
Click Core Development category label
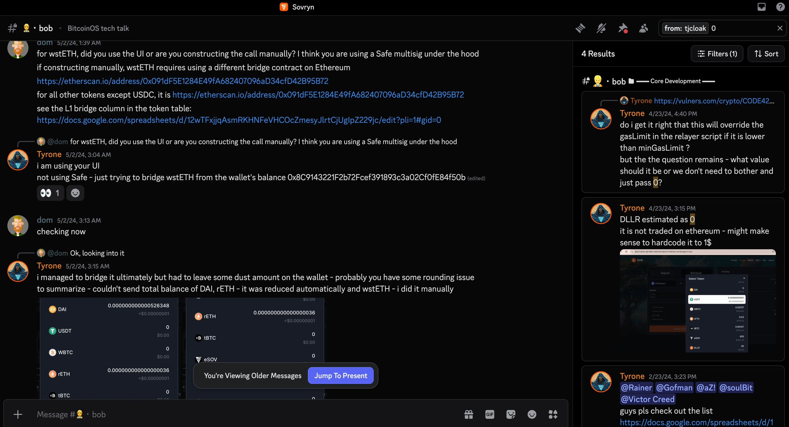click(675, 81)
